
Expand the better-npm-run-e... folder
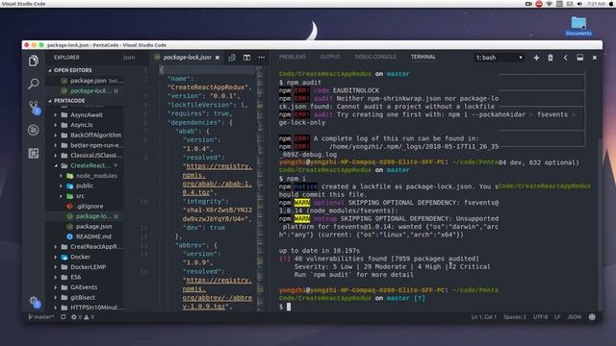pyautogui.click(x=96, y=145)
